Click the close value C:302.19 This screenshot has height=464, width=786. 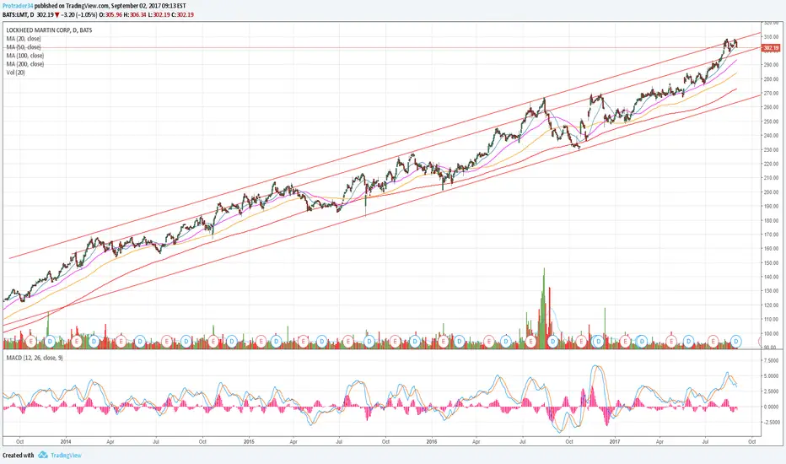tap(182, 15)
